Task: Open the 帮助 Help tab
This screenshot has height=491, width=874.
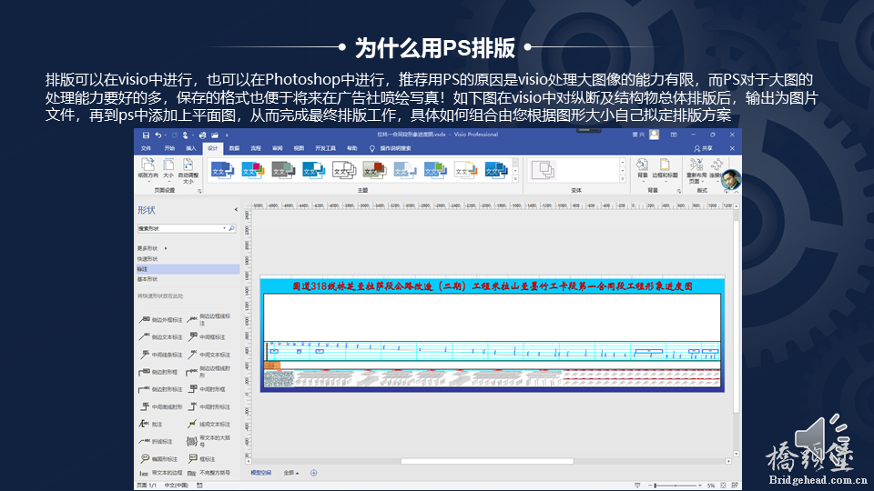Action: point(351,148)
